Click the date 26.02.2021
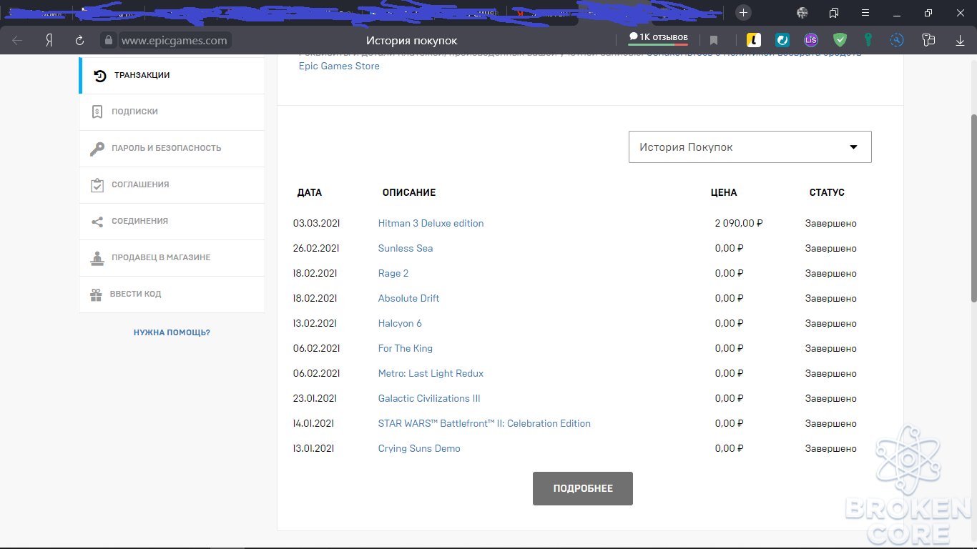The height and width of the screenshot is (549, 977). [x=316, y=248]
